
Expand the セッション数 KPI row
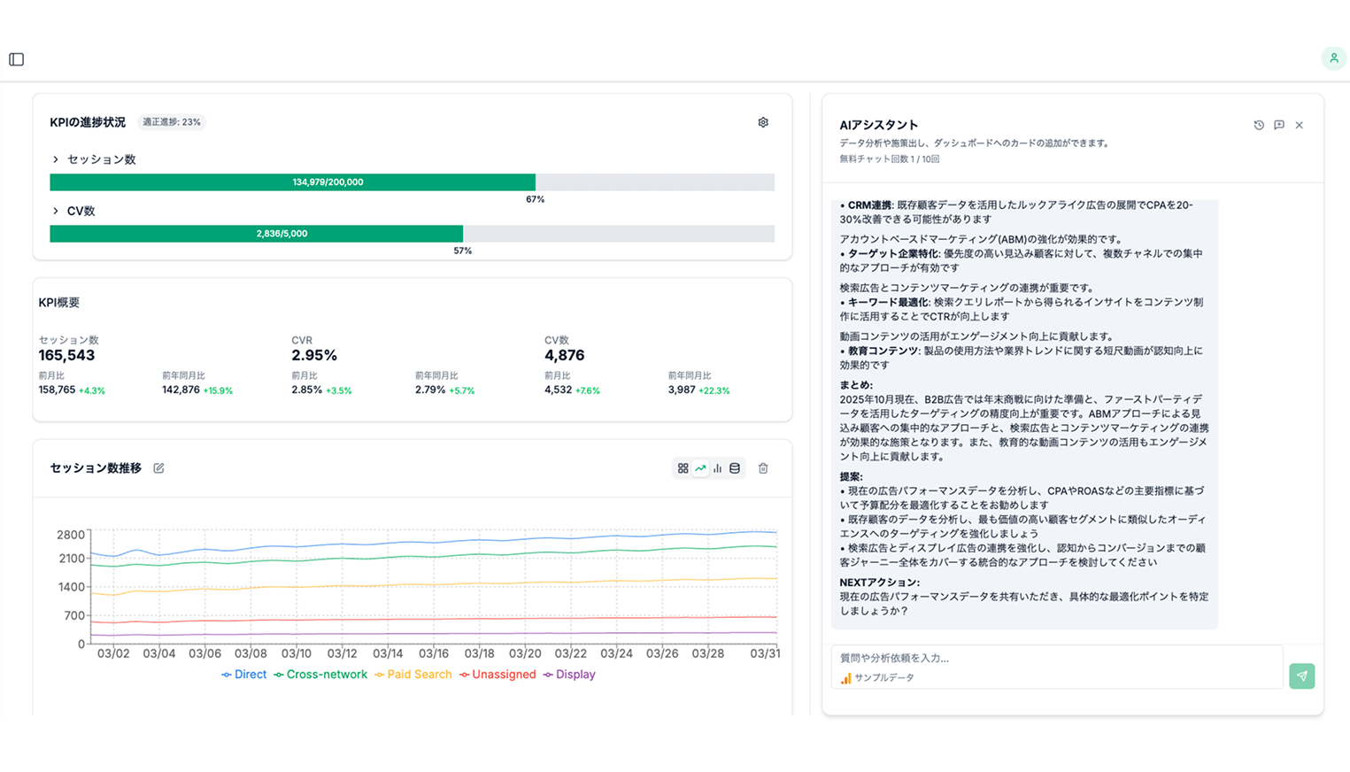click(56, 159)
